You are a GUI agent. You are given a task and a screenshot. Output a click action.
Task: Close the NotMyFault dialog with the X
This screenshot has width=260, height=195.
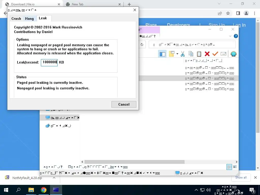[x=135, y=10]
